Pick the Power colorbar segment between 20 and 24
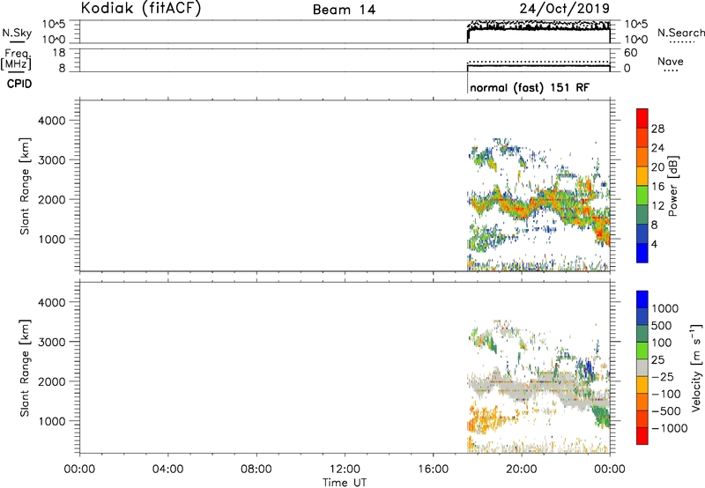 642,158
